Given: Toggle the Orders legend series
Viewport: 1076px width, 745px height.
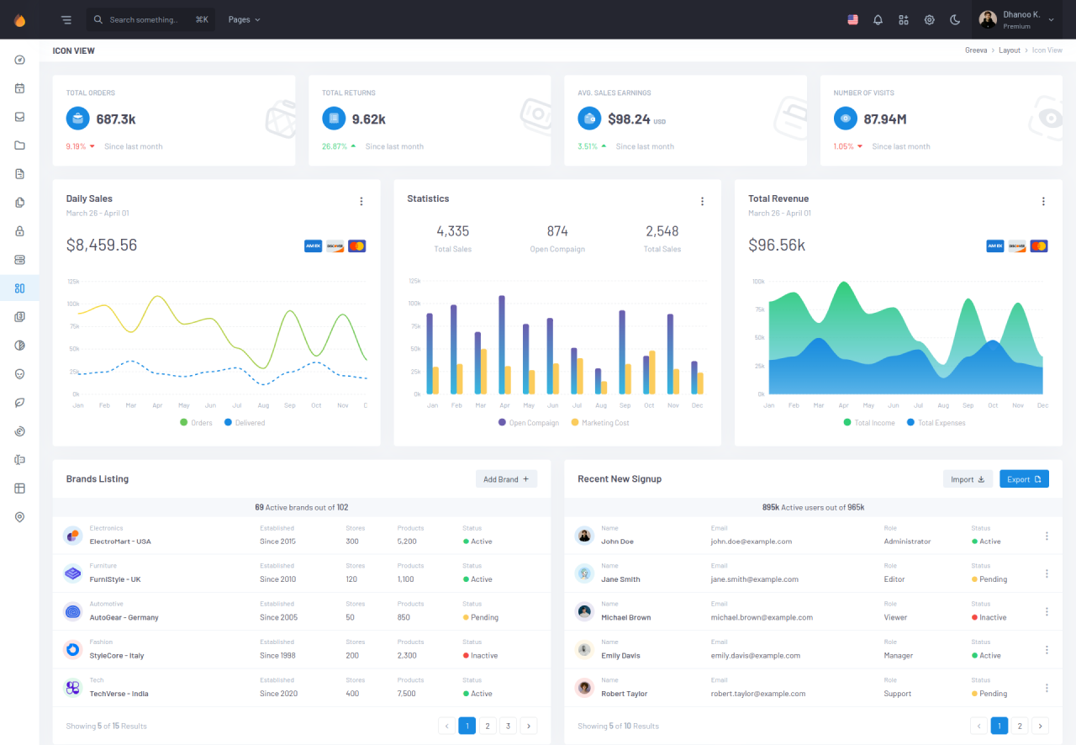Looking at the screenshot, I should coord(196,423).
